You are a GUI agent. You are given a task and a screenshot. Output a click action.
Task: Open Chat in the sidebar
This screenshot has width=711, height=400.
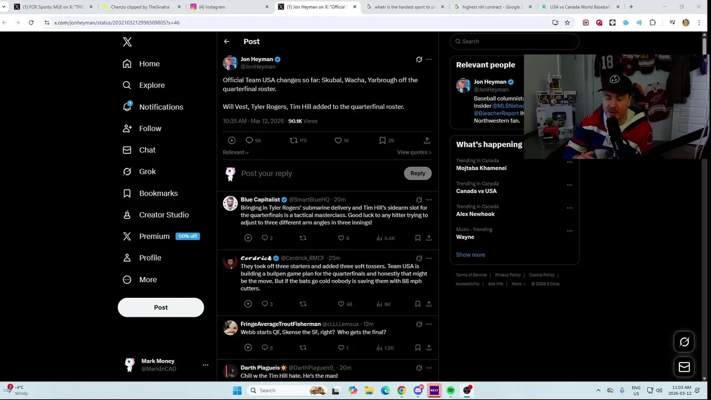(x=139, y=150)
